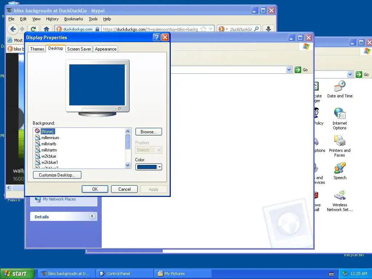Select millstartb background

coord(49,144)
